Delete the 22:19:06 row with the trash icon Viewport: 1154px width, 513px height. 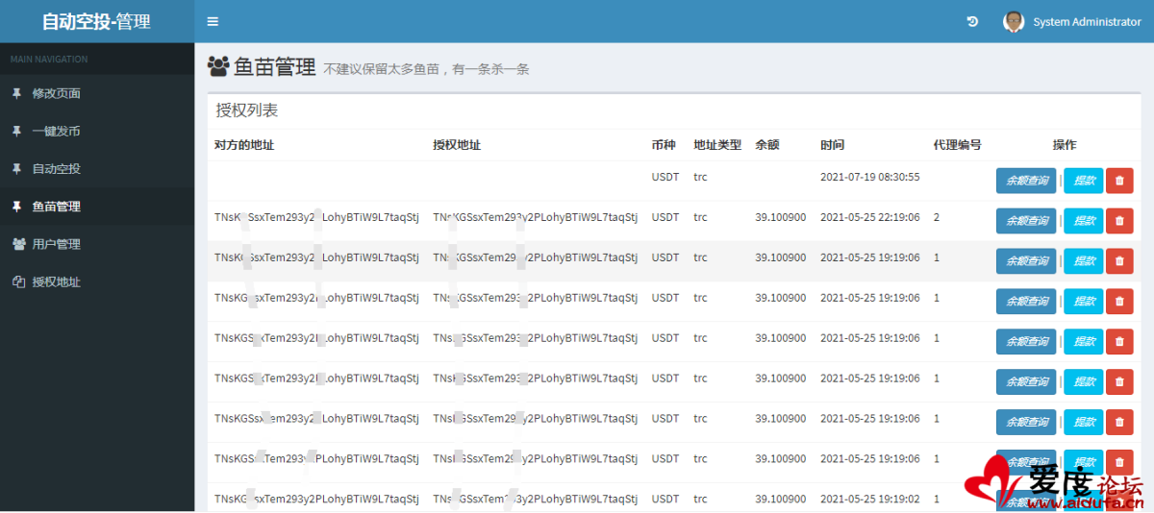(x=1119, y=221)
